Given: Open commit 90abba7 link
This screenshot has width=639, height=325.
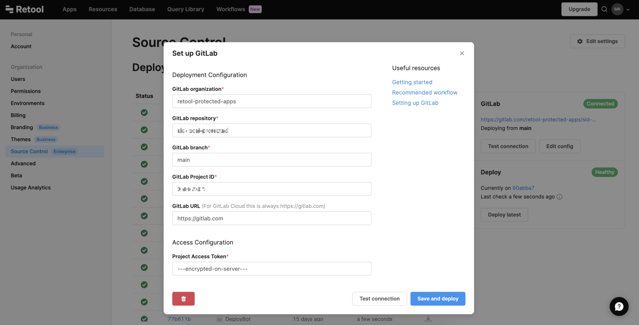Looking at the screenshot, I should tap(523, 188).
